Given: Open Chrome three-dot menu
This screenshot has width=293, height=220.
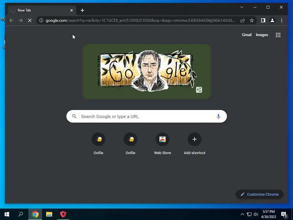Looking at the screenshot, I should click(x=282, y=20).
